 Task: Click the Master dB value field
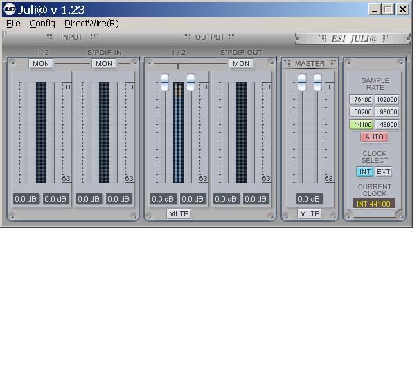309,199
